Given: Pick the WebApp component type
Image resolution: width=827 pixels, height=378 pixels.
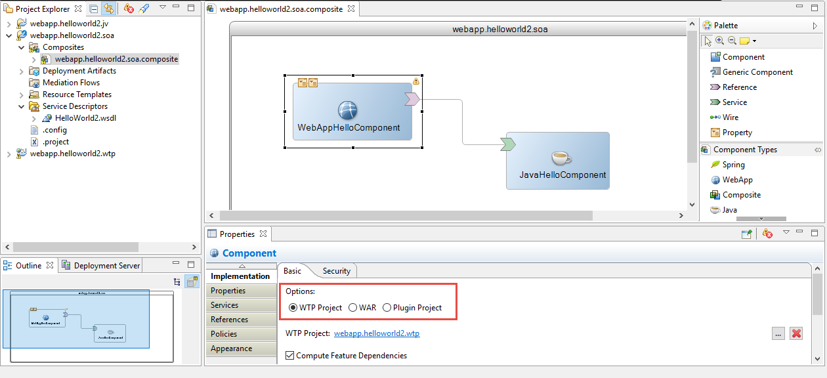Looking at the screenshot, I should [731, 180].
